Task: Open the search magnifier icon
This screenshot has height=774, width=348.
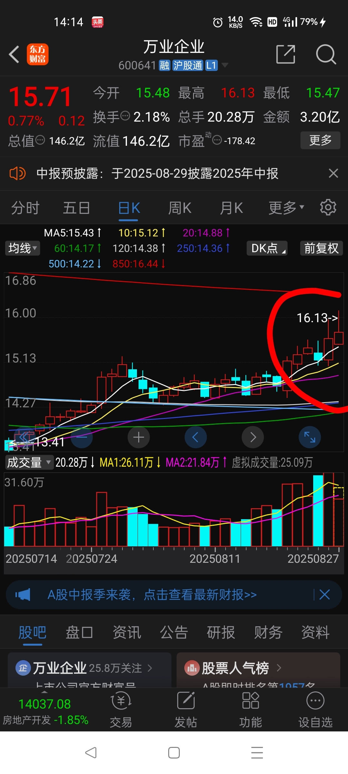Action: click(326, 54)
